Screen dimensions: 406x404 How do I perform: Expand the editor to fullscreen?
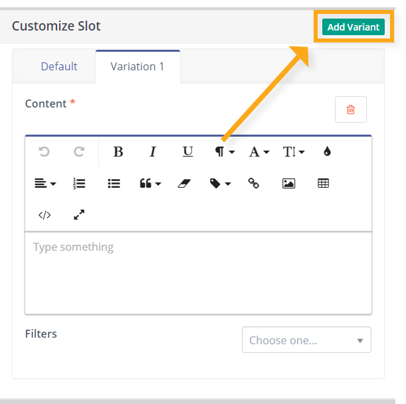pos(79,215)
